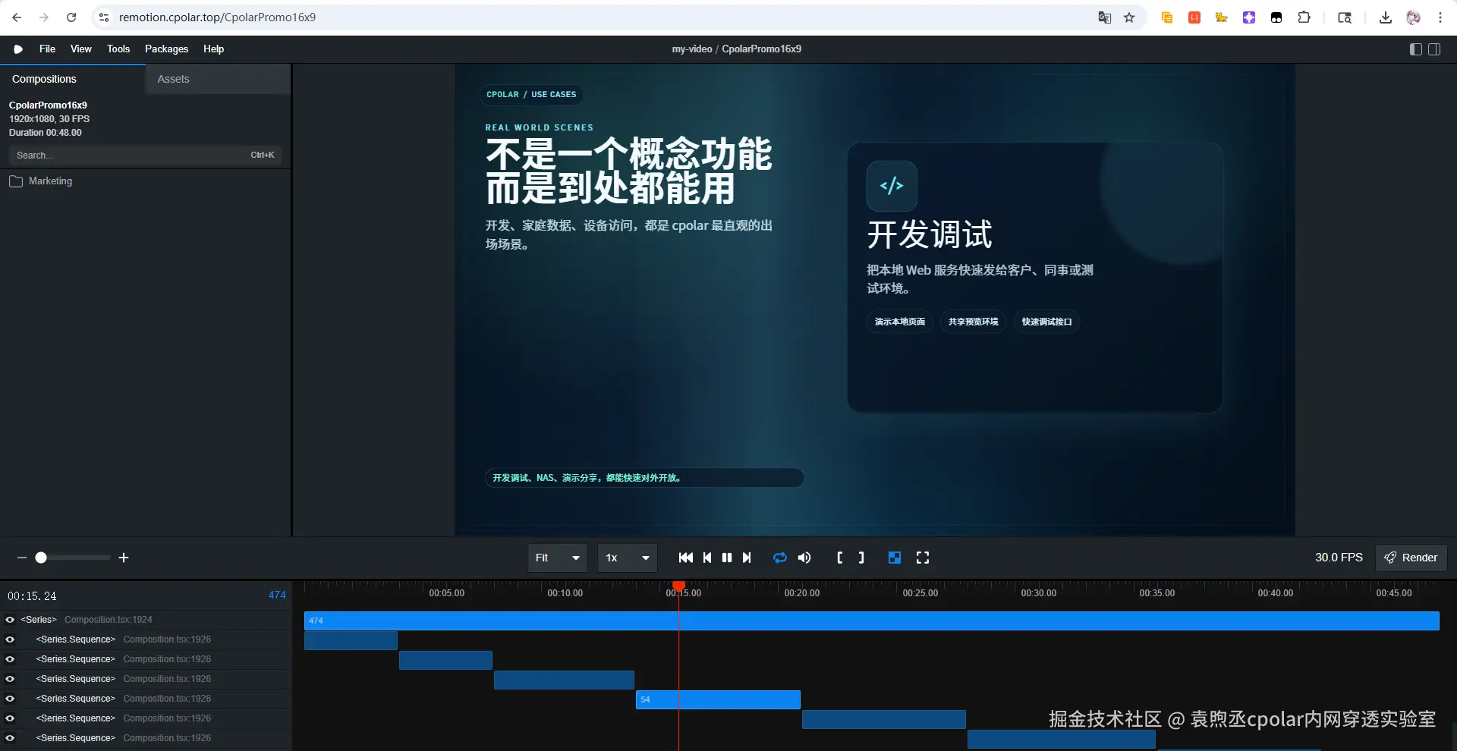Seek timeline to 00:25.00 mark
1457x751 pixels.
[x=920, y=593]
